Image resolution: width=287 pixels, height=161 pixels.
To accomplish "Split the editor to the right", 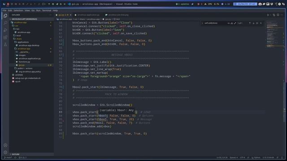I will click(278, 15).
